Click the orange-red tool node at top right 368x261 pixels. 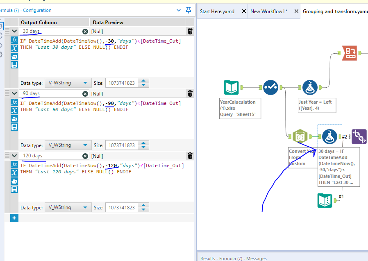click(349, 53)
